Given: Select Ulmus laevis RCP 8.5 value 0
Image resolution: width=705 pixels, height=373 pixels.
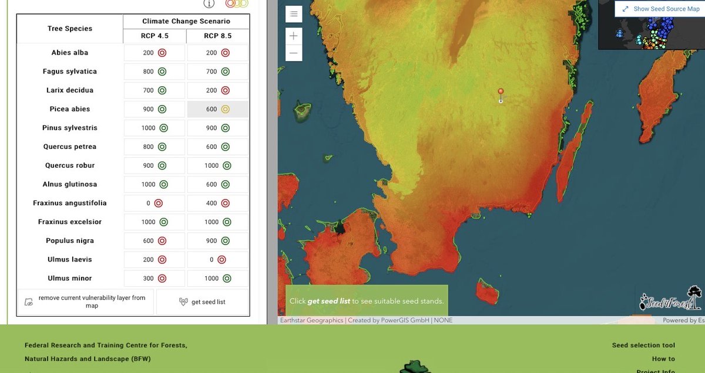Looking at the screenshot, I should (218, 259).
